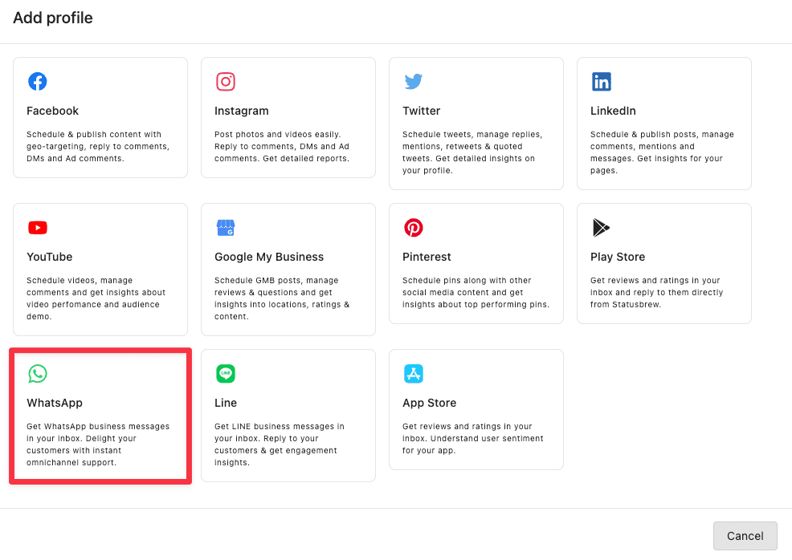This screenshot has height=560, width=792.
Task: Open the Facebook profile title
Action: (53, 111)
